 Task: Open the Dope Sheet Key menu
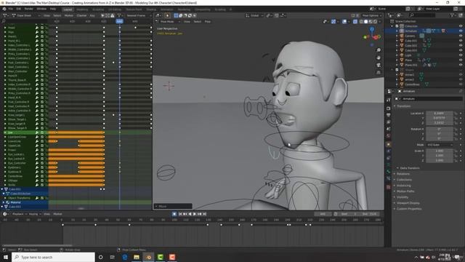click(x=92, y=15)
